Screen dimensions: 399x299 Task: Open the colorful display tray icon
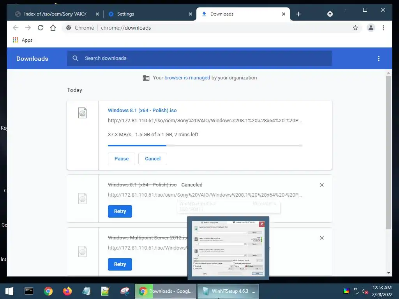(x=346, y=291)
